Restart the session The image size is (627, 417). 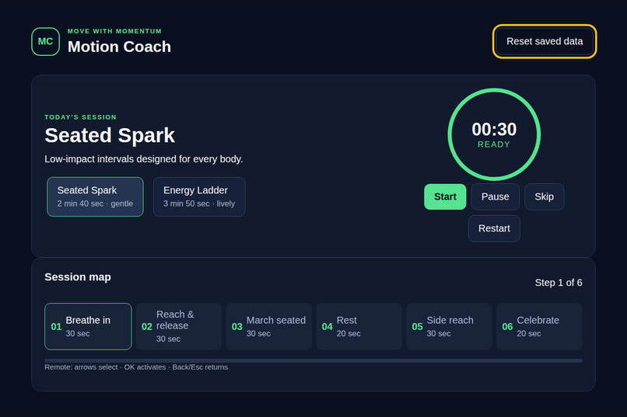494,228
